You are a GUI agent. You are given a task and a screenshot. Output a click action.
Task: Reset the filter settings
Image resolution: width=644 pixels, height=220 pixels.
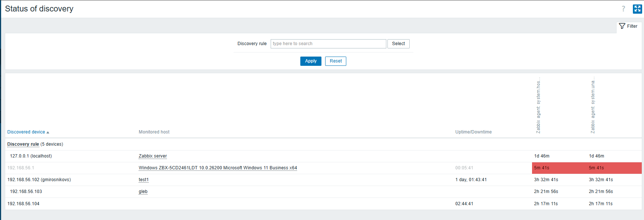point(336,61)
